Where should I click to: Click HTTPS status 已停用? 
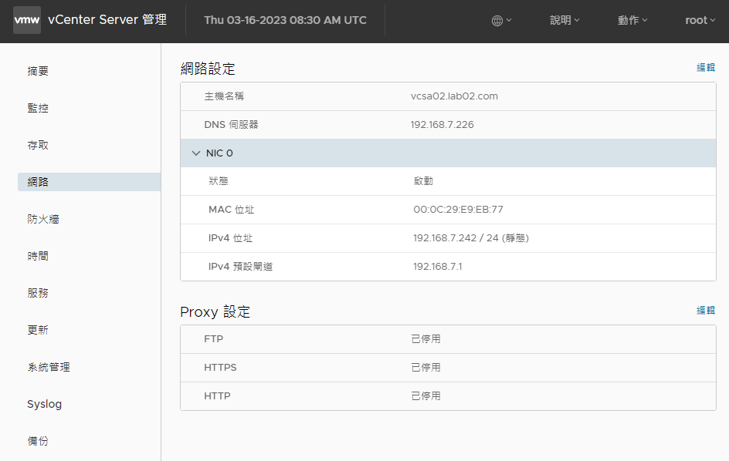tap(426, 367)
